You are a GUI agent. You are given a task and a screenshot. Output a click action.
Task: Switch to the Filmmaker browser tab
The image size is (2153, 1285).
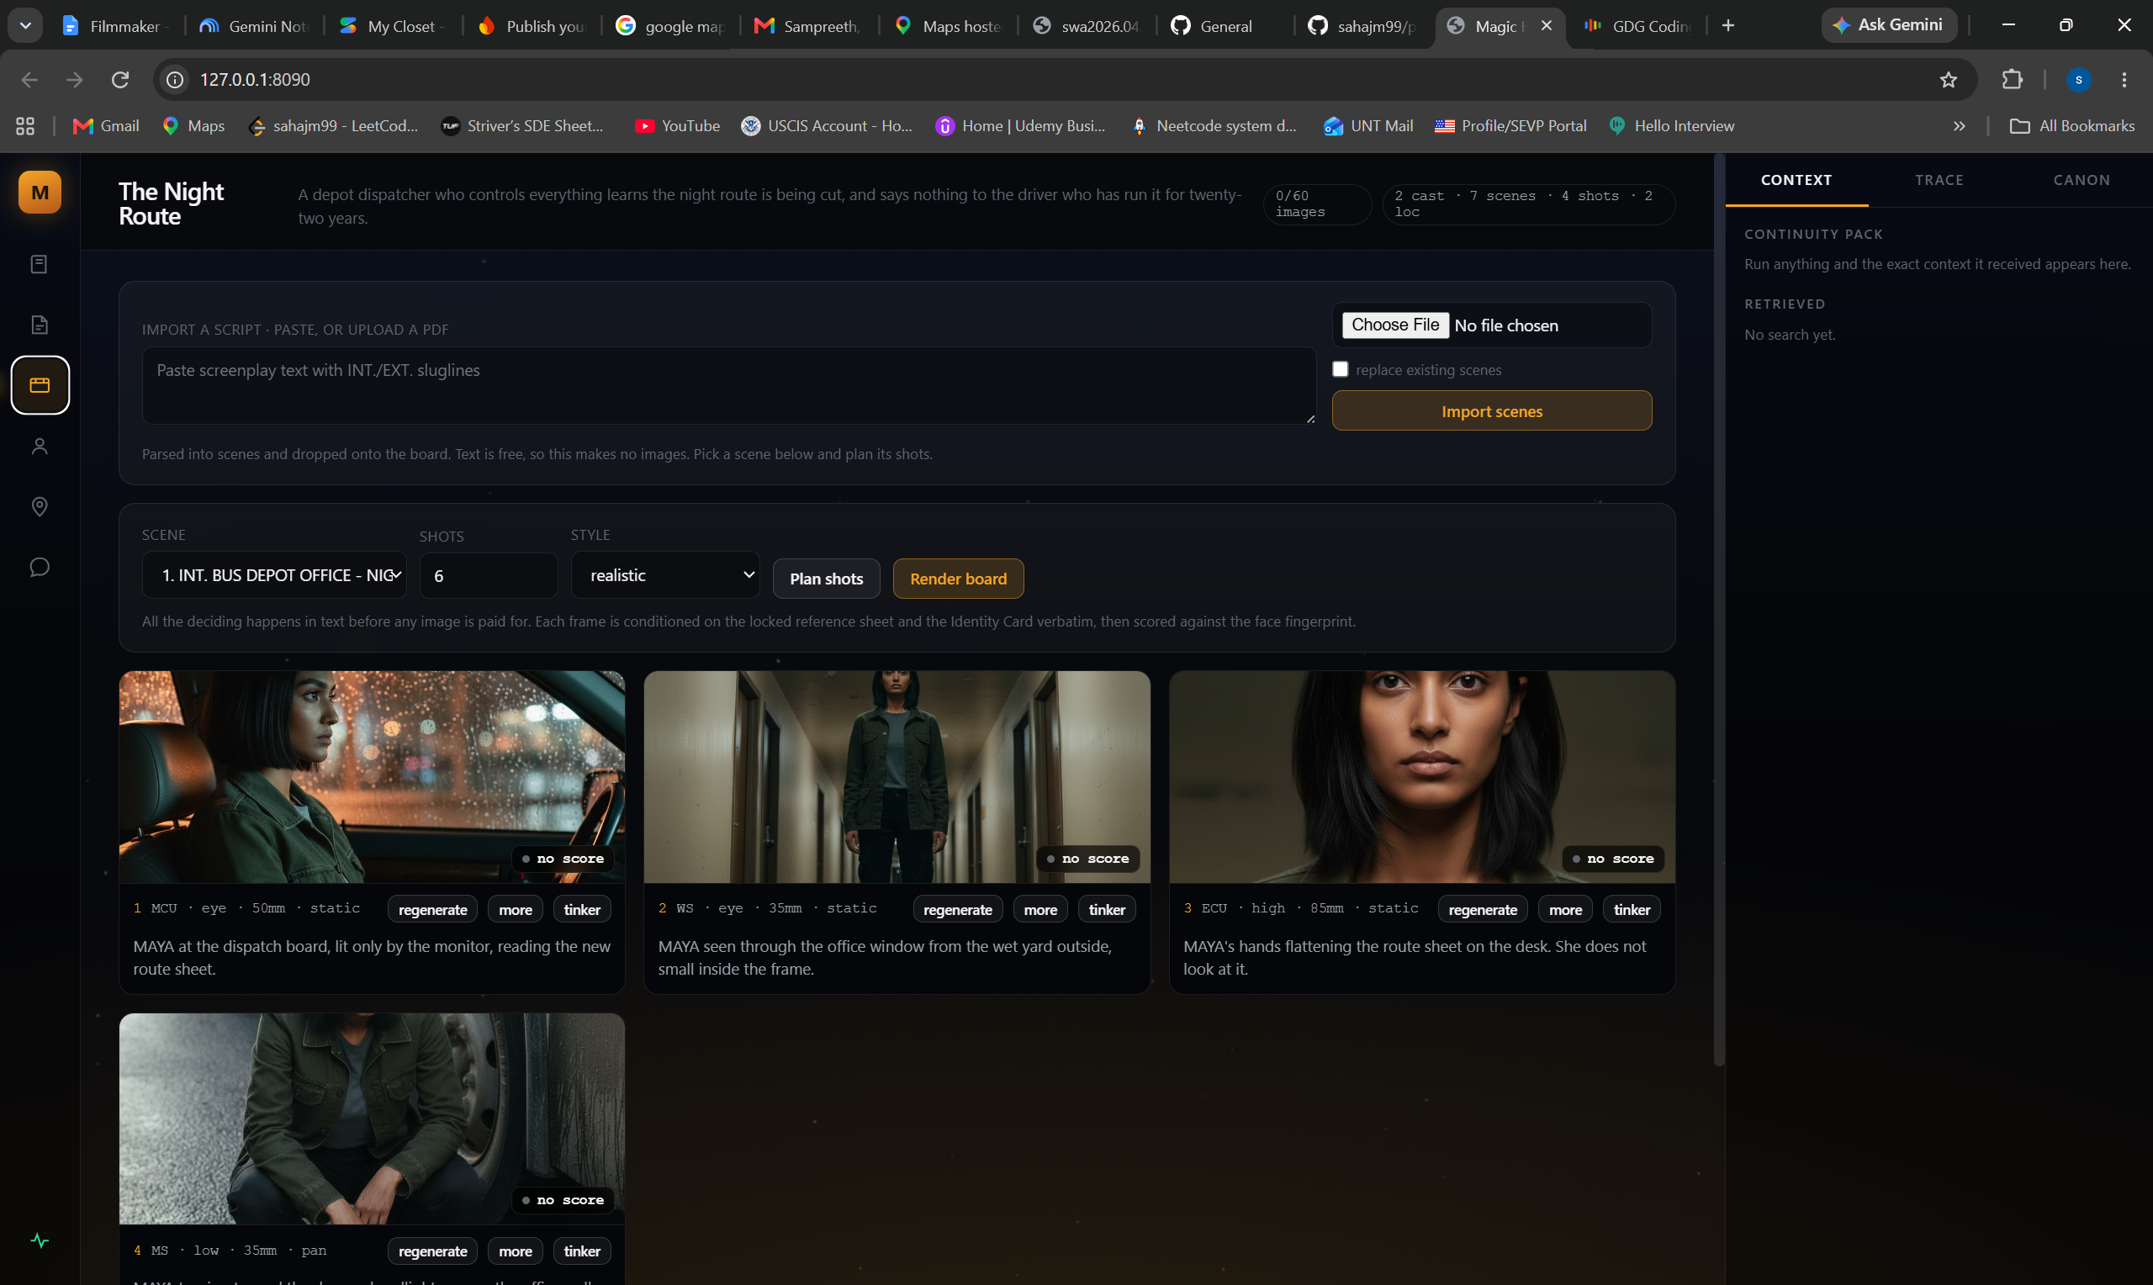pyautogui.click(x=115, y=26)
